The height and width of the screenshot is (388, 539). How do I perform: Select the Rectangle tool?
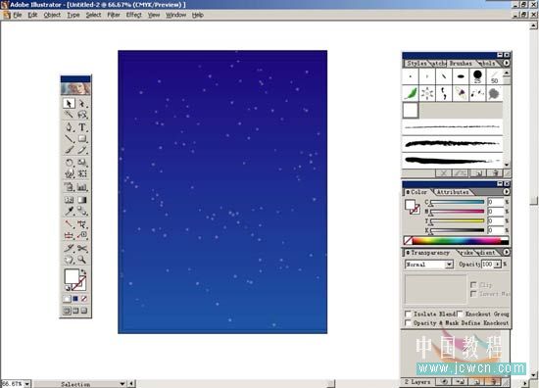pyautogui.click(x=82, y=138)
